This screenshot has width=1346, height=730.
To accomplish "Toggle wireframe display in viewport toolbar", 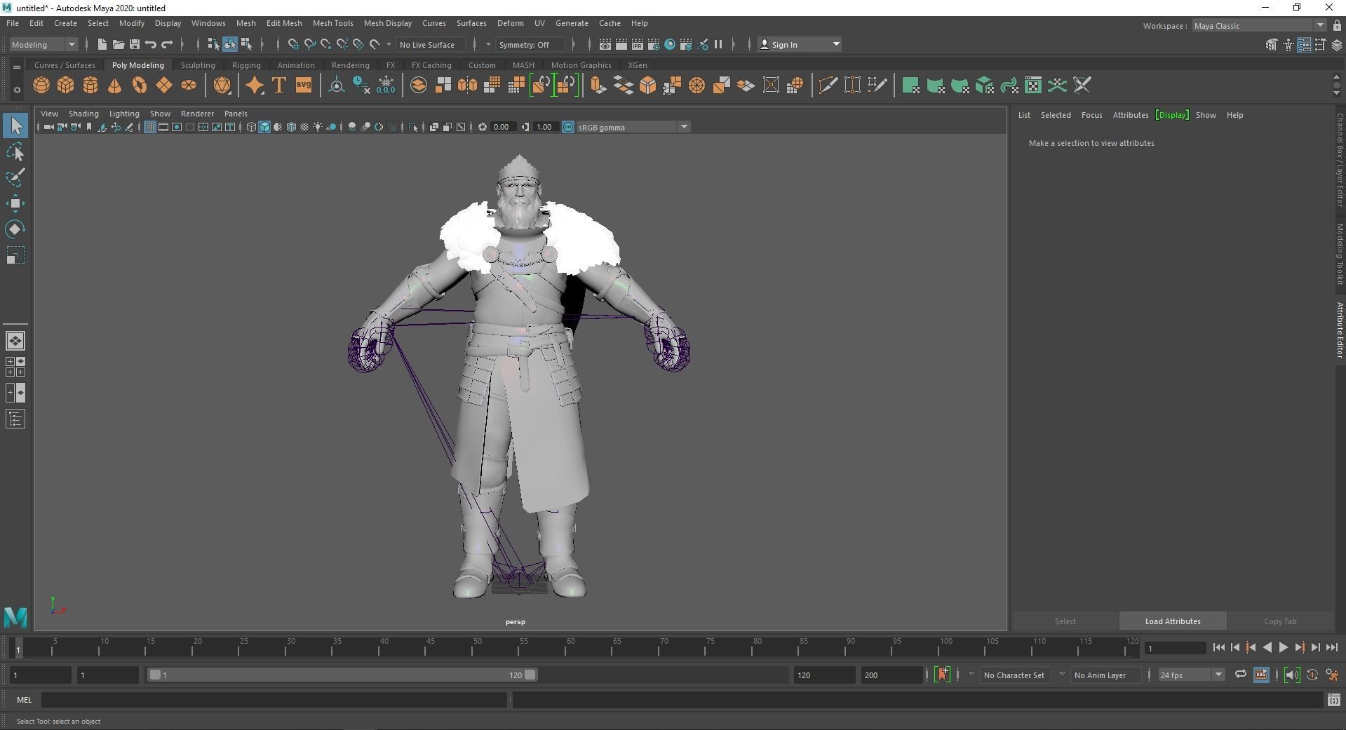I will pos(251,127).
